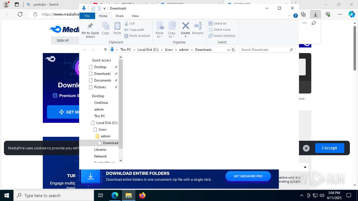Select This PC in navigation tree
The height and width of the screenshot is (201, 358).
pos(100,116)
